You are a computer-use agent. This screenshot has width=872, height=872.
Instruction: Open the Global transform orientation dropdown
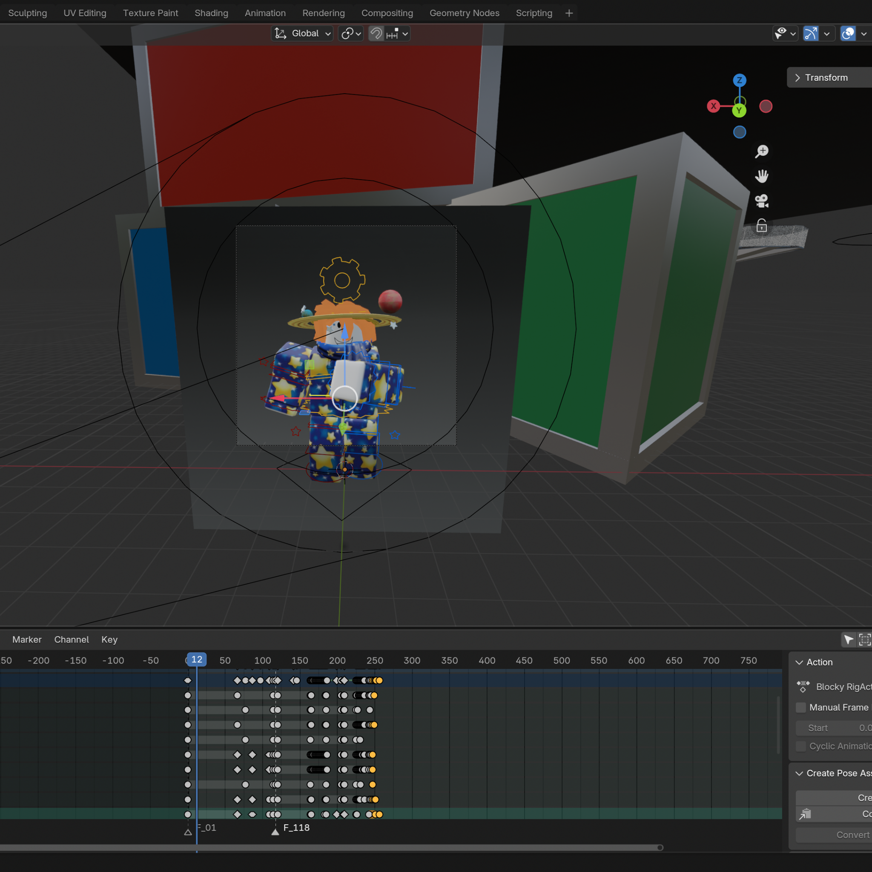302,33
